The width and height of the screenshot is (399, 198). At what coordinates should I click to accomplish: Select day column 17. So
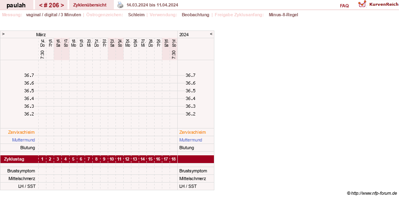pyautogui.click(x=65, y=43)
